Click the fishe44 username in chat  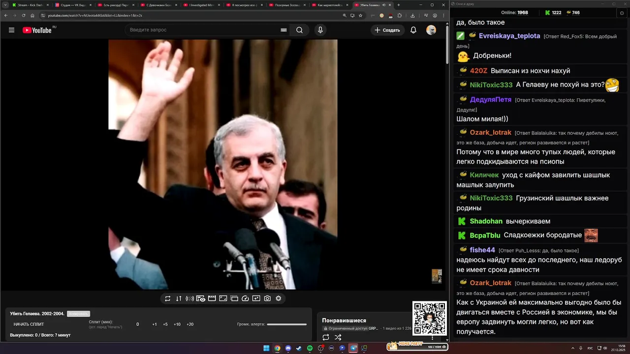482,250
